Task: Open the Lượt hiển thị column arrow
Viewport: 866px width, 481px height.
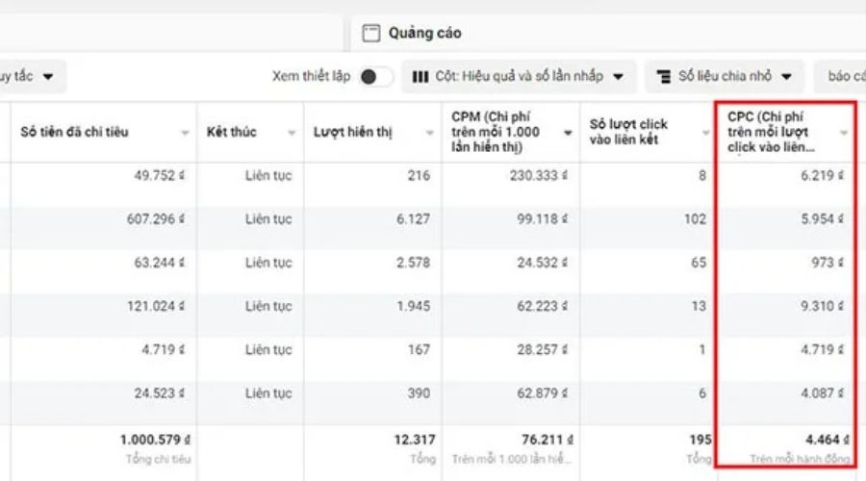Action: [430, 133]
